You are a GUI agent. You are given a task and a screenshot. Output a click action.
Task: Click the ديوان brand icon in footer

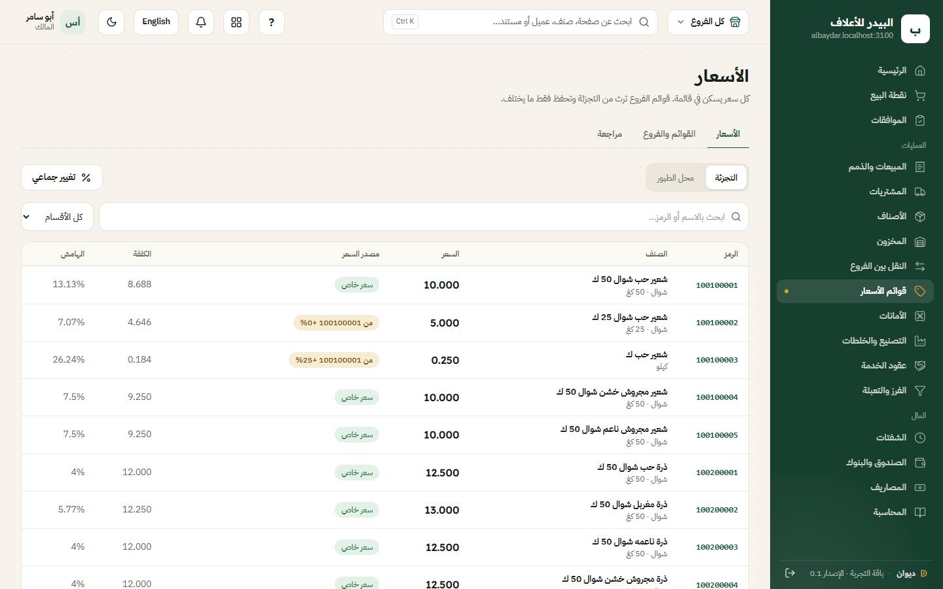(x=924, y=573)
